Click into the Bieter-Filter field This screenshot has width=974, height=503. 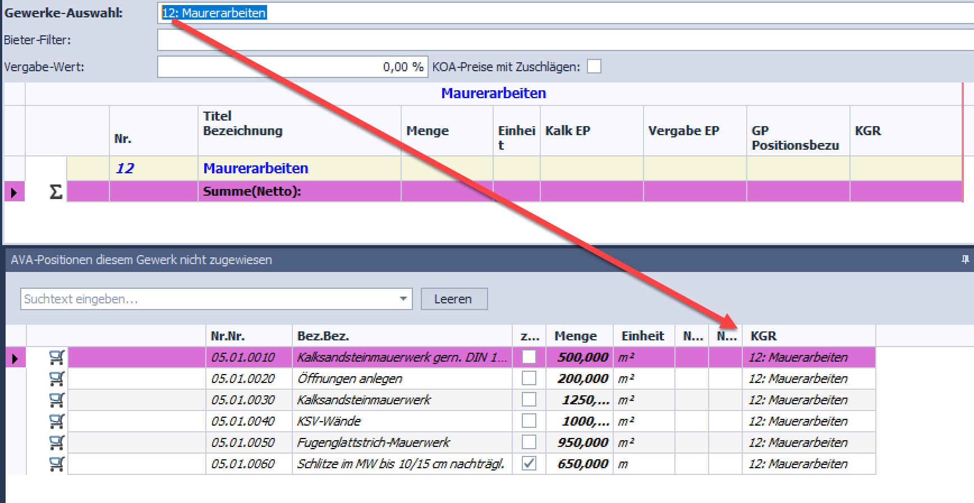point(561,40)
